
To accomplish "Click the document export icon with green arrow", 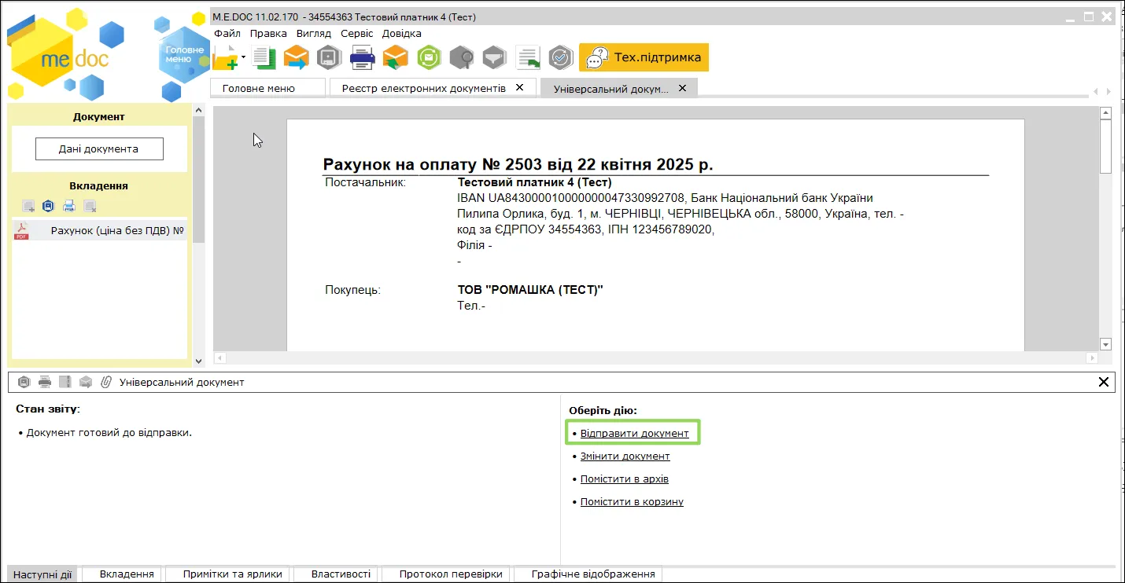I will (x=528, y=57).
